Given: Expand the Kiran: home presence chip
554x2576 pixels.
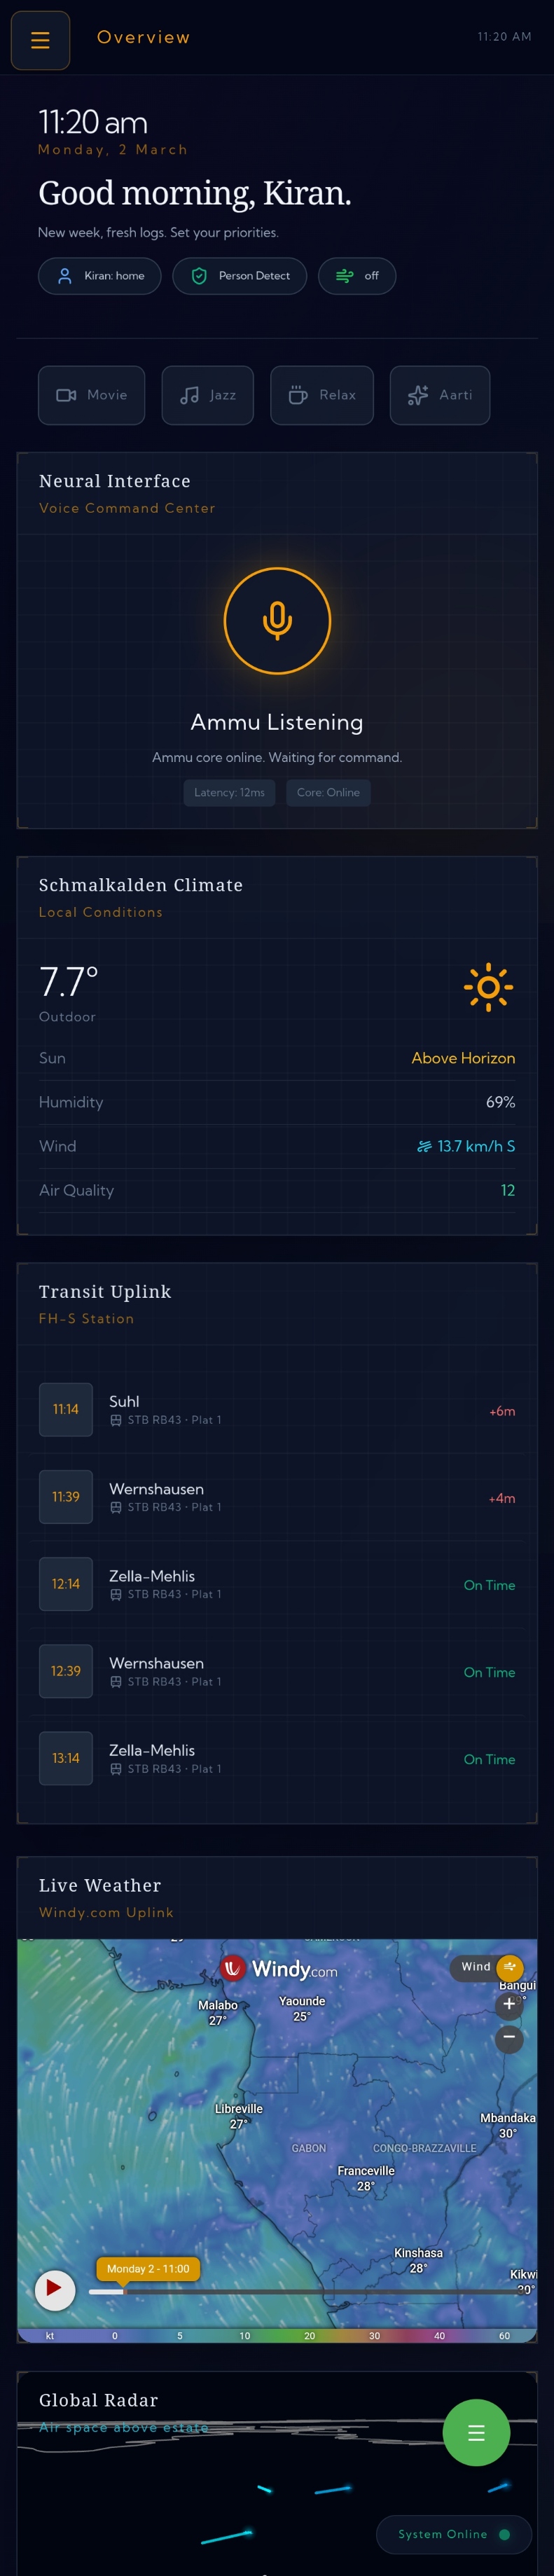Looking at the screenshot, I should tap(99, 276).
